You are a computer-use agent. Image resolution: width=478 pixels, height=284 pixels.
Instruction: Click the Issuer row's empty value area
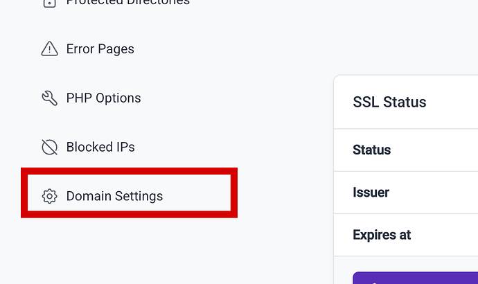tap(443, 192)
